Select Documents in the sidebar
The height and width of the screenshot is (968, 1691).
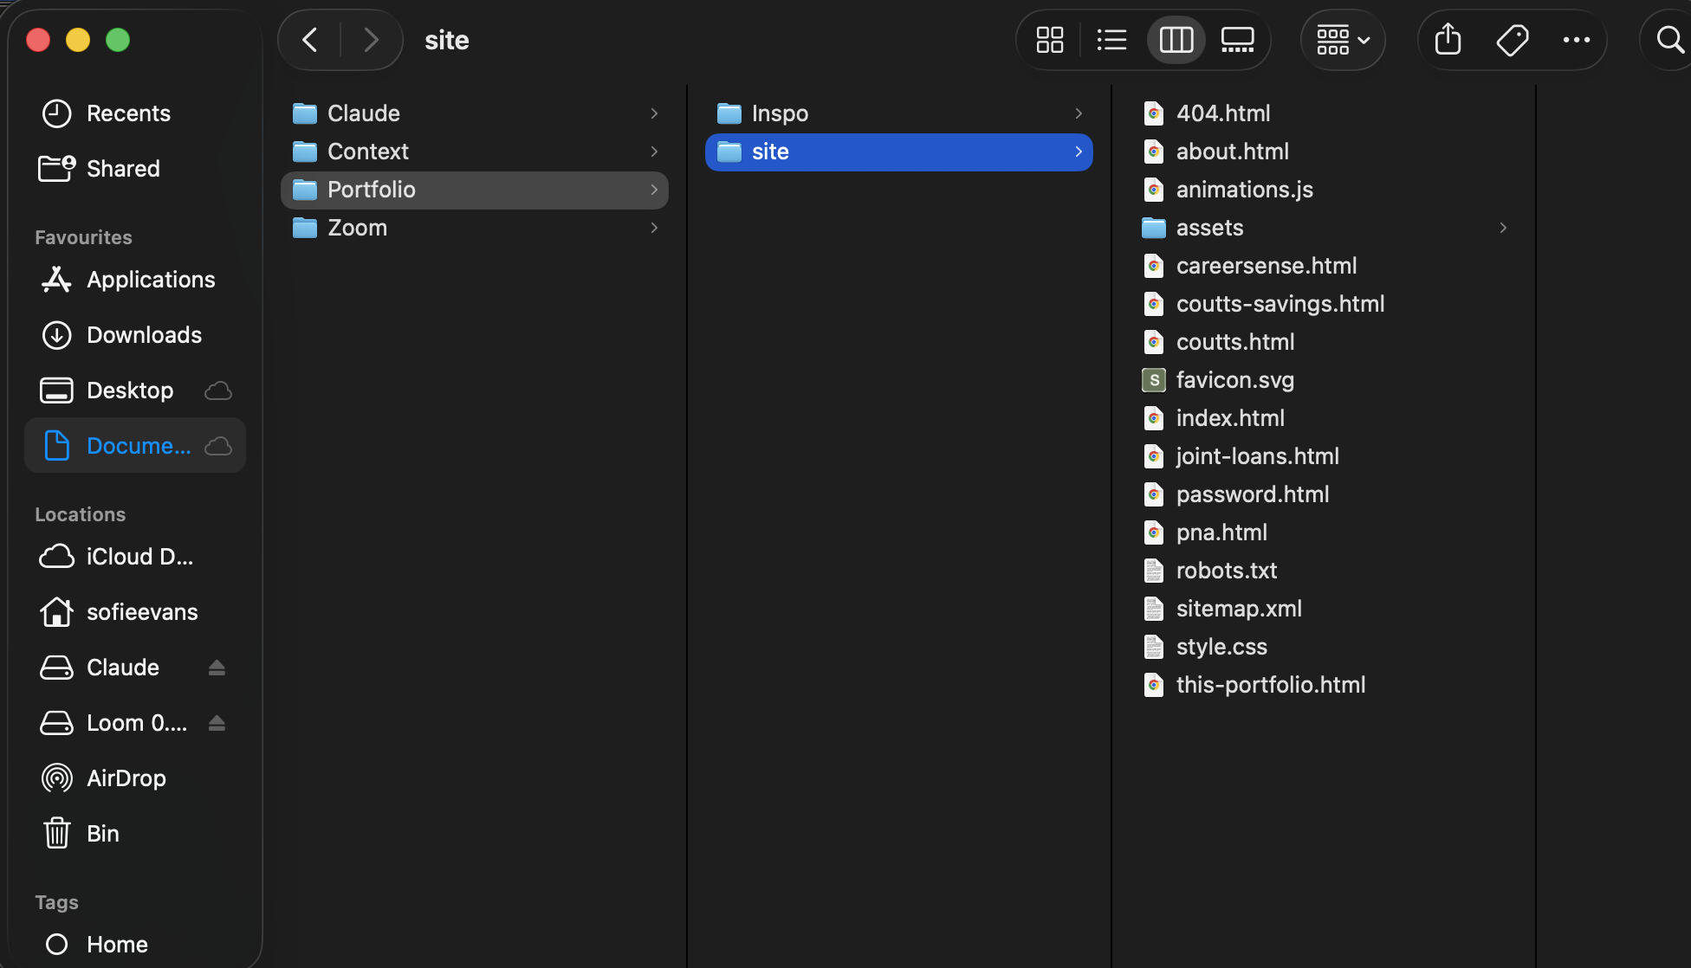coord(135,446)
